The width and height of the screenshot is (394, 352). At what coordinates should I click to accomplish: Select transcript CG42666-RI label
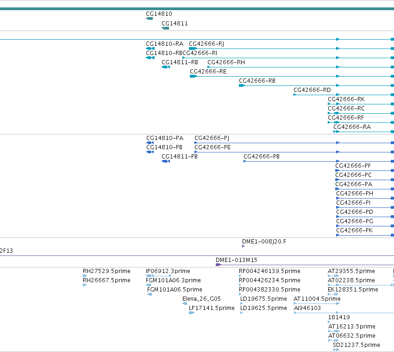pyautogui.click(x=200, y=53)
